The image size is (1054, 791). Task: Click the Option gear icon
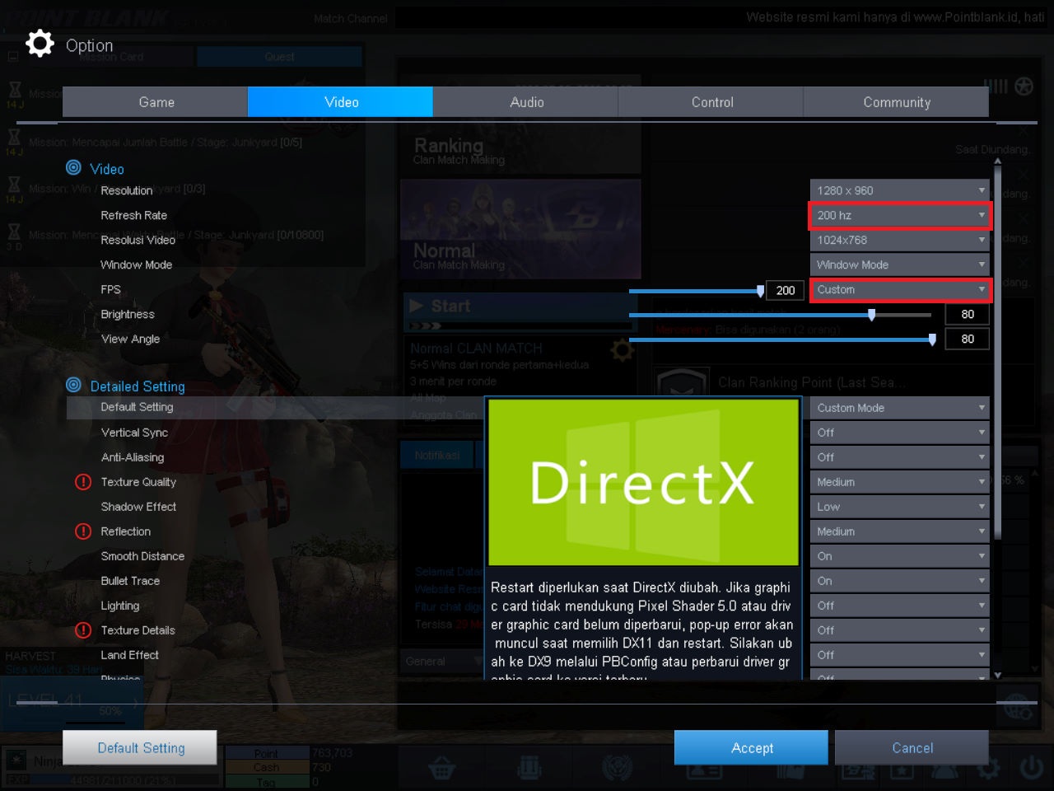tap(40, 44)
